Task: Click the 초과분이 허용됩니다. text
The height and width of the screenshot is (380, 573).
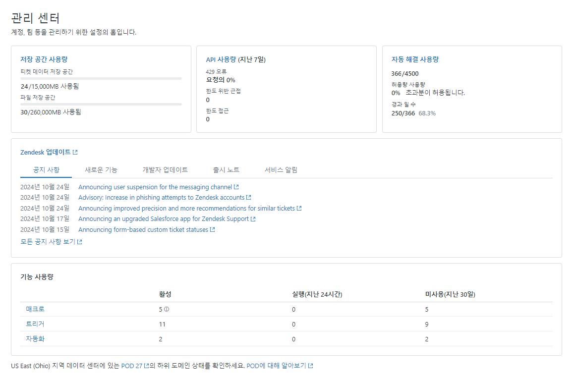Action: click(x=435, y=93)
